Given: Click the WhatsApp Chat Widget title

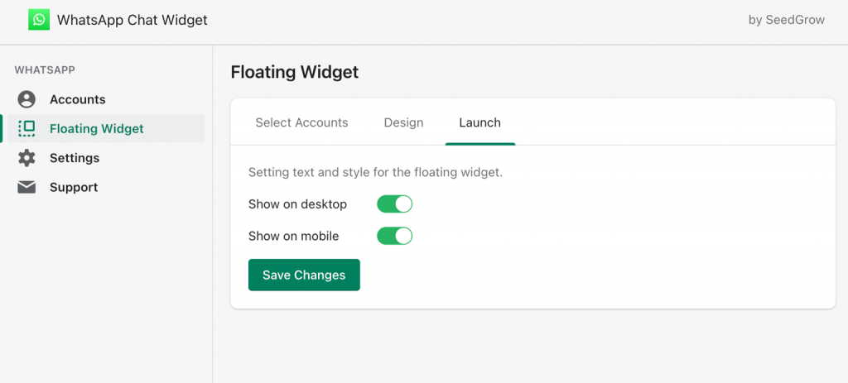Looking at the screenshot, I should pos(132,20).
